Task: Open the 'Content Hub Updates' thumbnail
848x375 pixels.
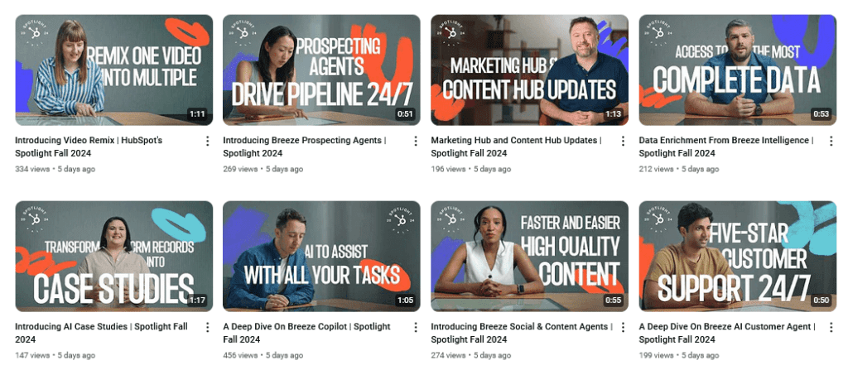Action: coord(529,70)
